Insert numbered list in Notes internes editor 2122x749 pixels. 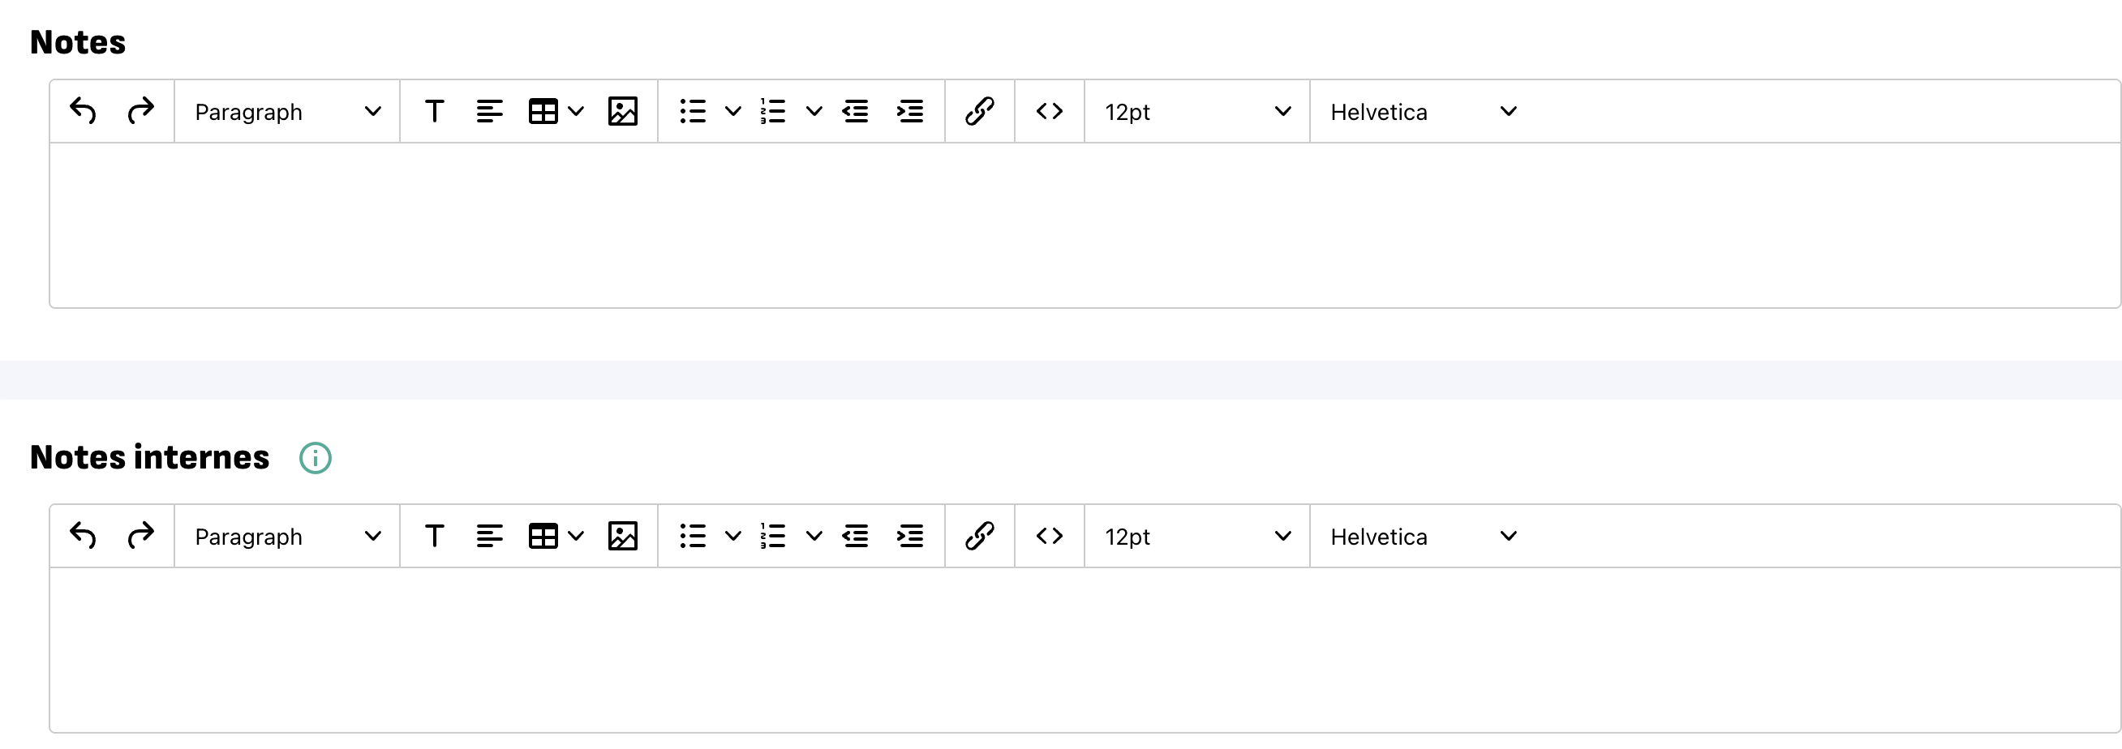coord(773,536)
